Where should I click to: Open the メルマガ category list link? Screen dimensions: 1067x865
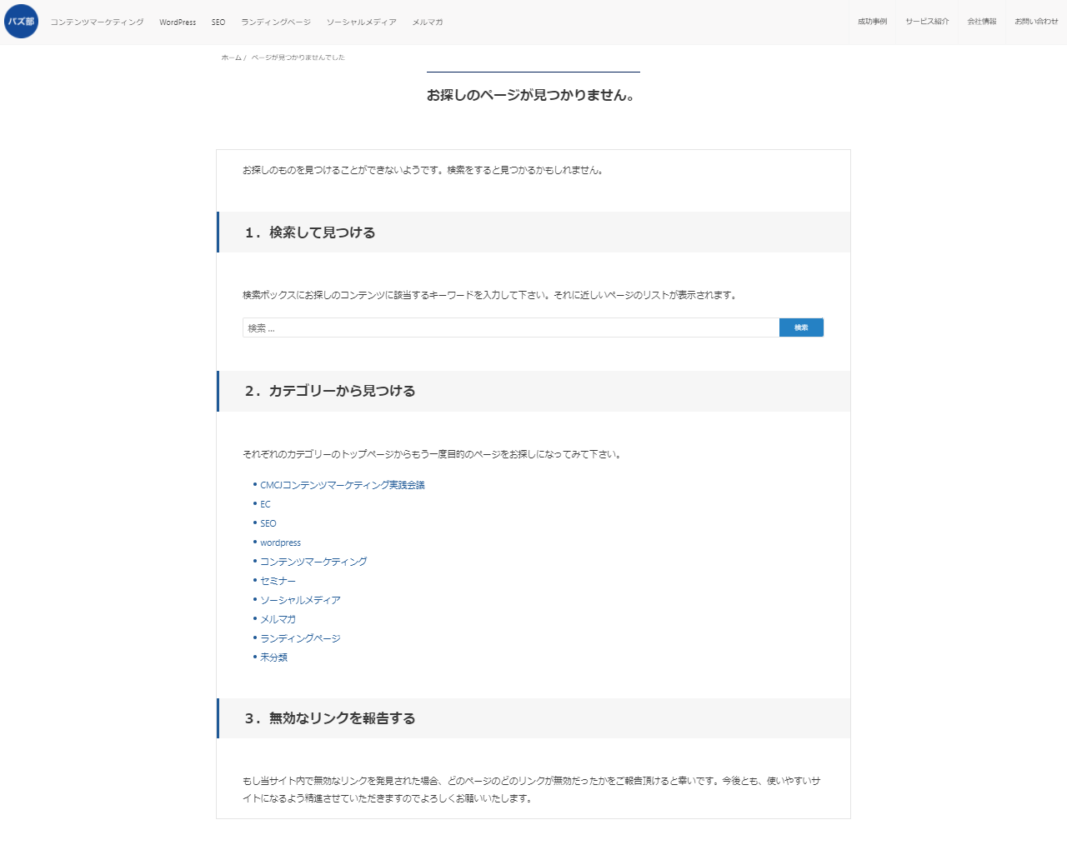pyautogui.click(x=278, y=619)
